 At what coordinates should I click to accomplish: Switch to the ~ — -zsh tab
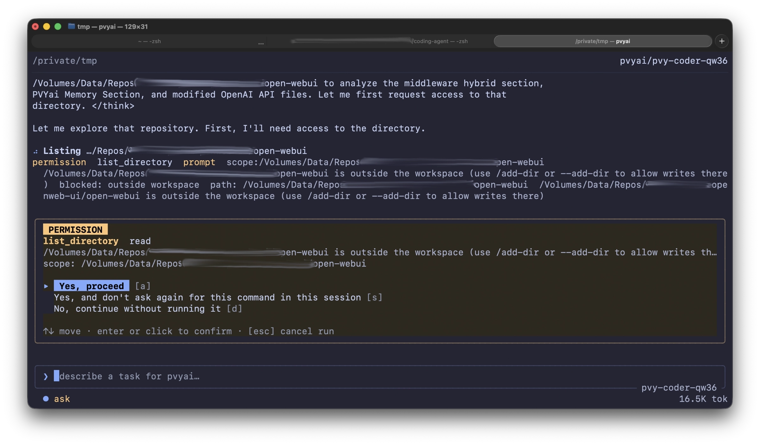click(149, 41)
